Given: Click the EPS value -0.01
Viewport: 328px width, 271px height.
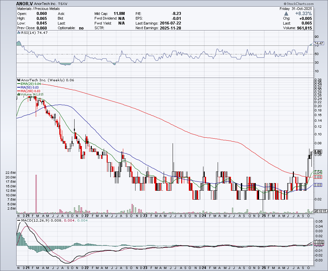Looking at the screenshot, I should coord(176,19).
